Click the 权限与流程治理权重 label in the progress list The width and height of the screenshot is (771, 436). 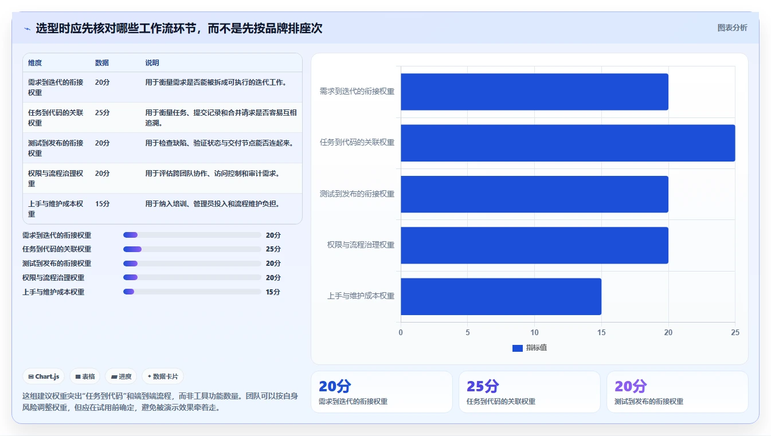coord(53,277)
